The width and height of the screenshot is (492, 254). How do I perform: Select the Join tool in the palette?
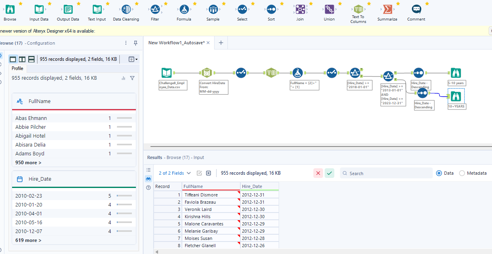click(300, 10)
